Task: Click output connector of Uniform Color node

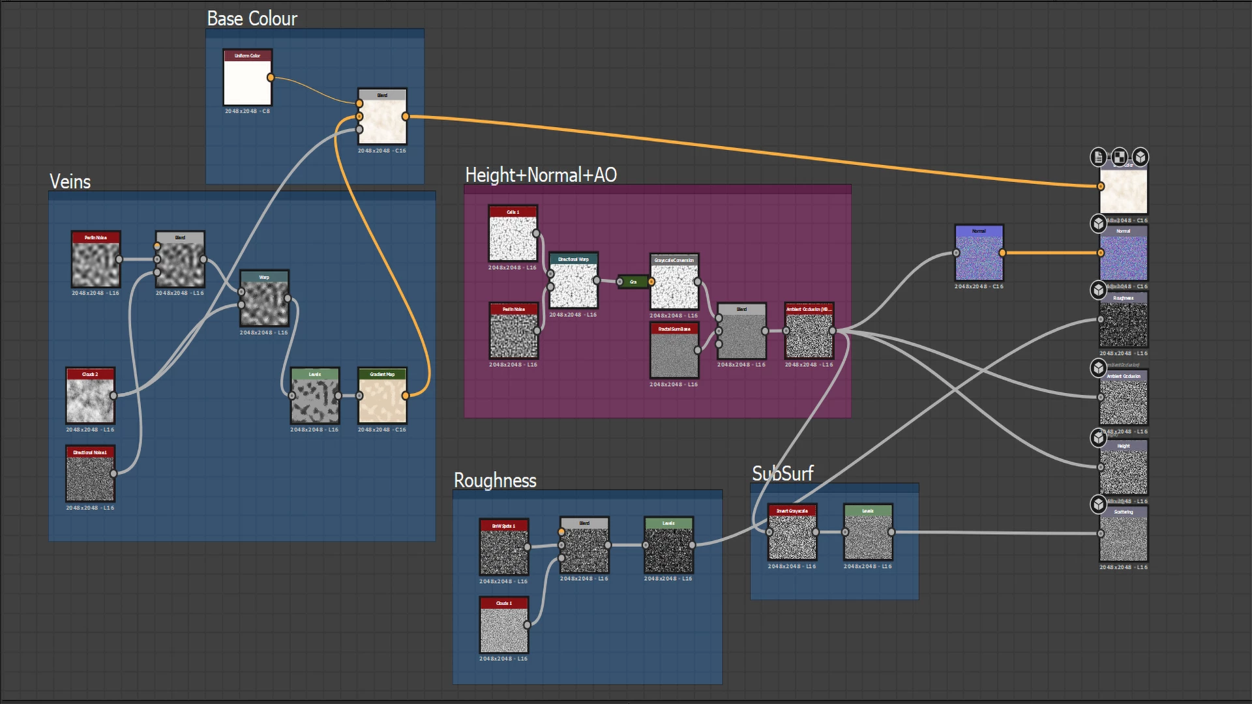Action: tap(271, 78)
